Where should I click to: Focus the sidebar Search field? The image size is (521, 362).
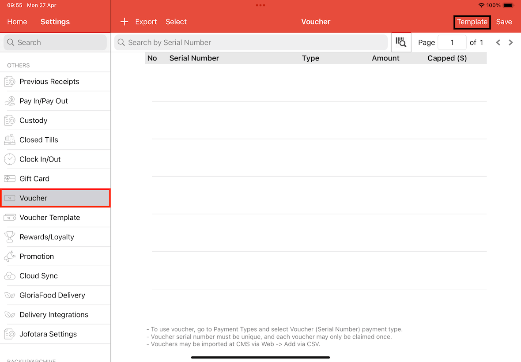click(x=55, y=42)
